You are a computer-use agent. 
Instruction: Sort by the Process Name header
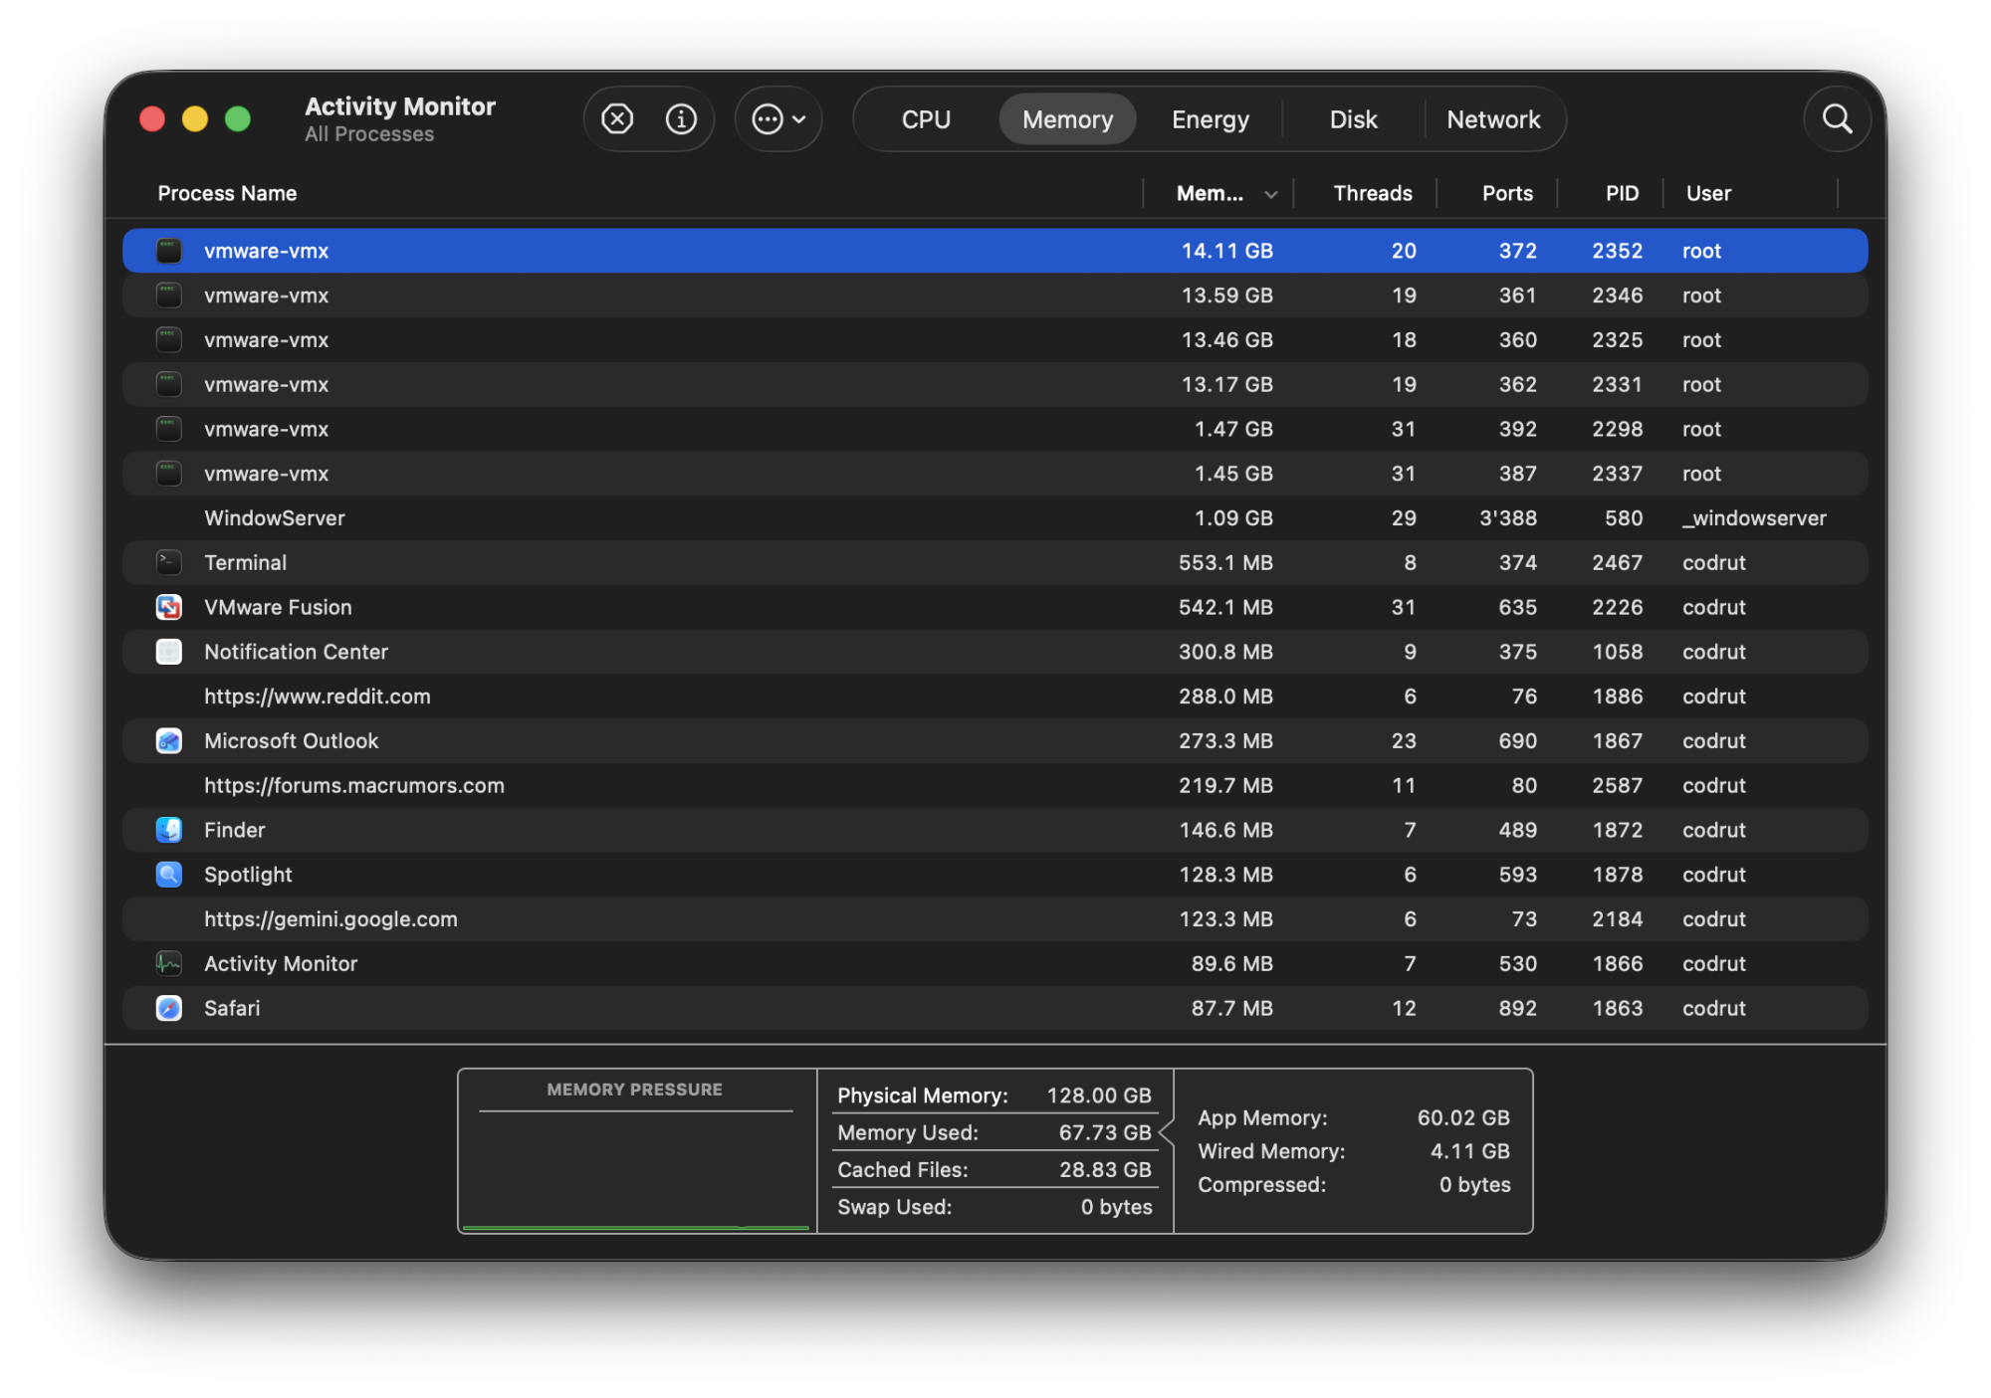[x=227, y=193]
